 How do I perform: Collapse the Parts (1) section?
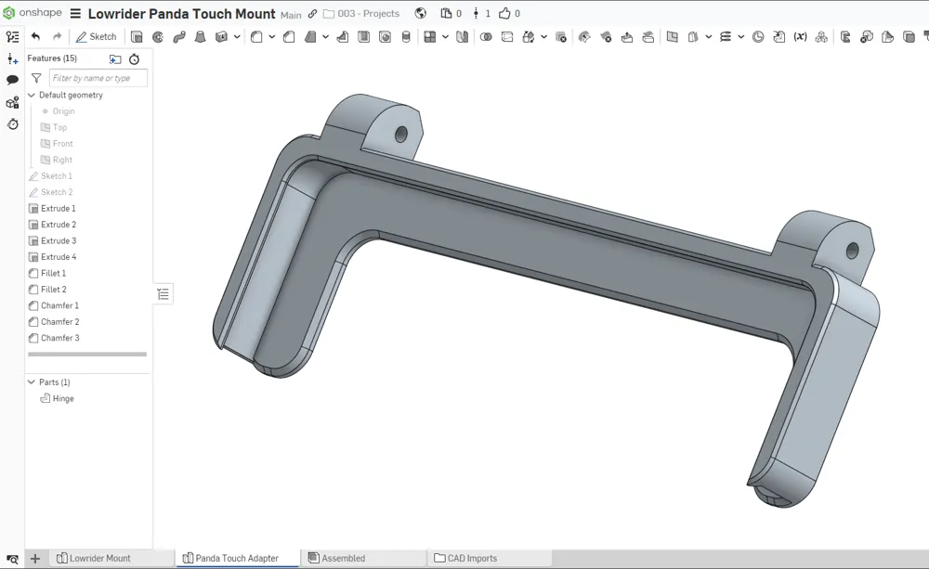point(32,382)
